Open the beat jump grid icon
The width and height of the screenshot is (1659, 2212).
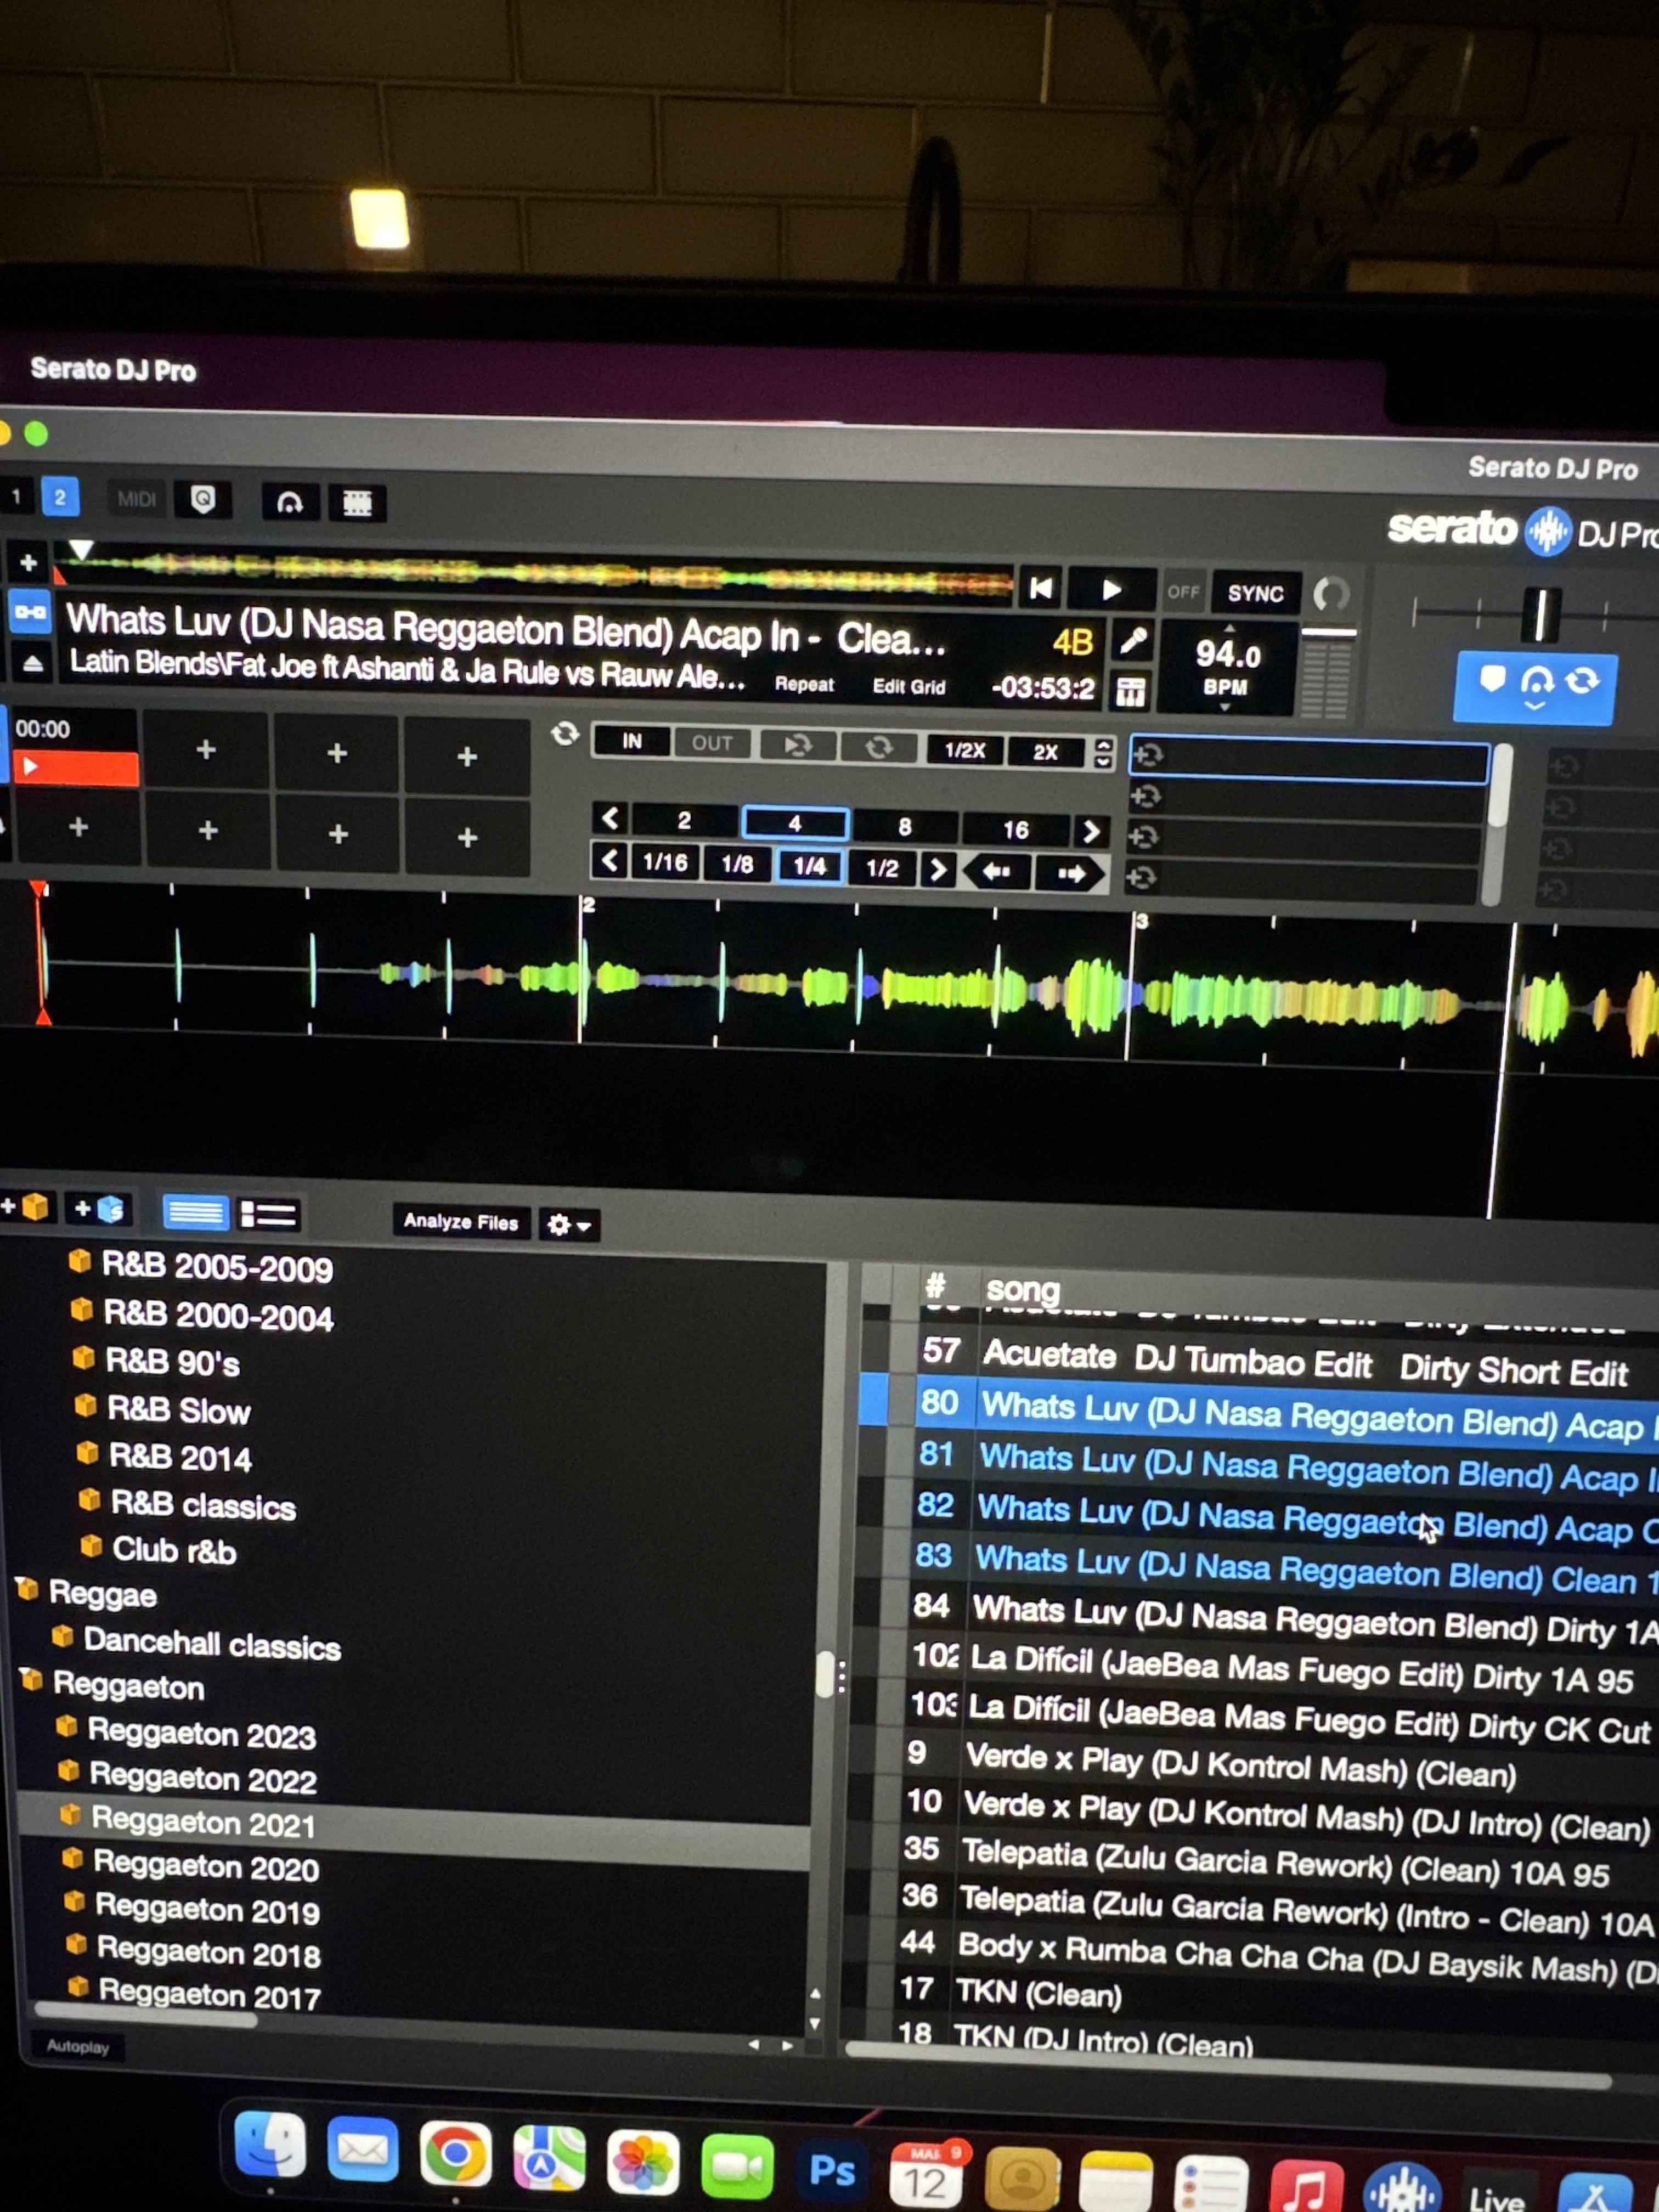coord(1131,692)
